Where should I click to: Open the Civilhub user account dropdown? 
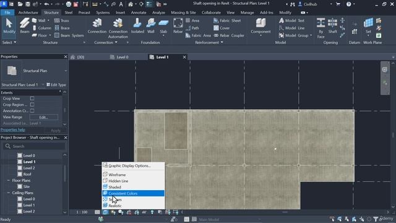[331, 4]
